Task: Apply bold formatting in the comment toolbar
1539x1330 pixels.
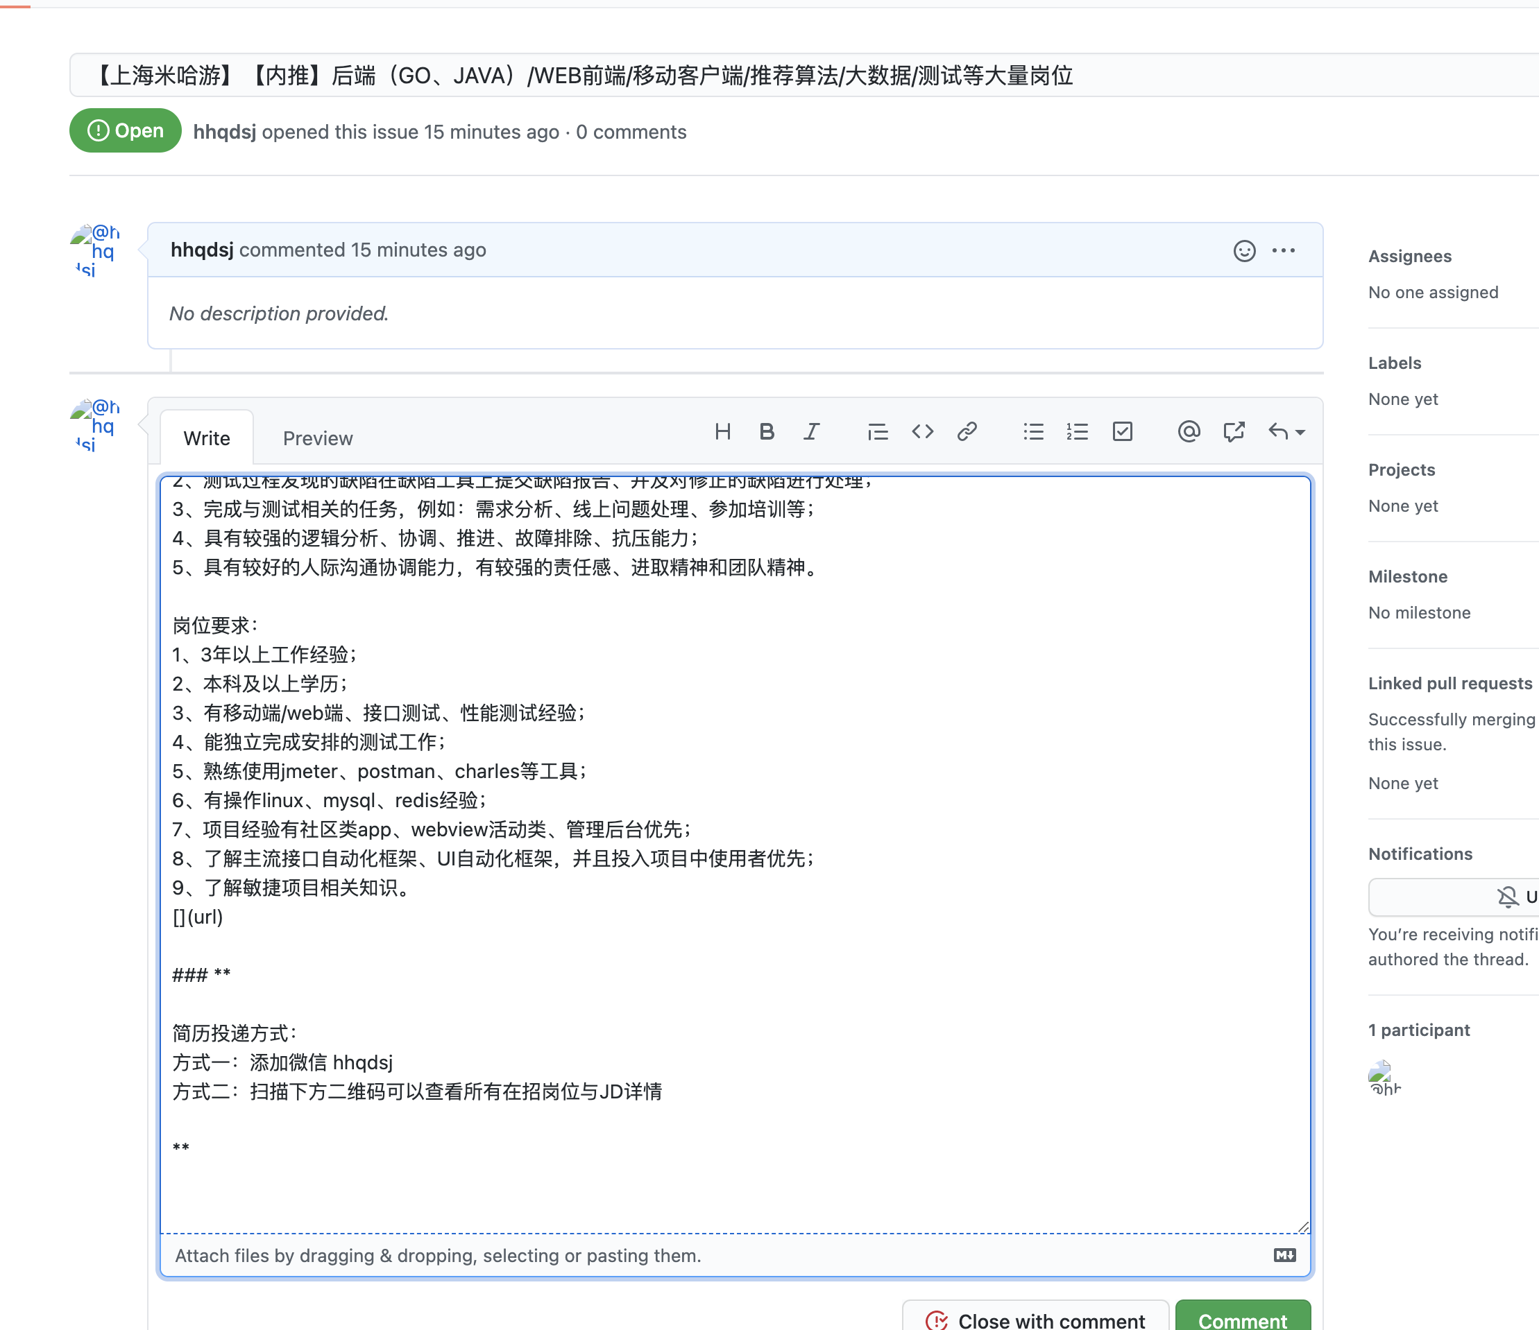Action: tap(767, 431)
